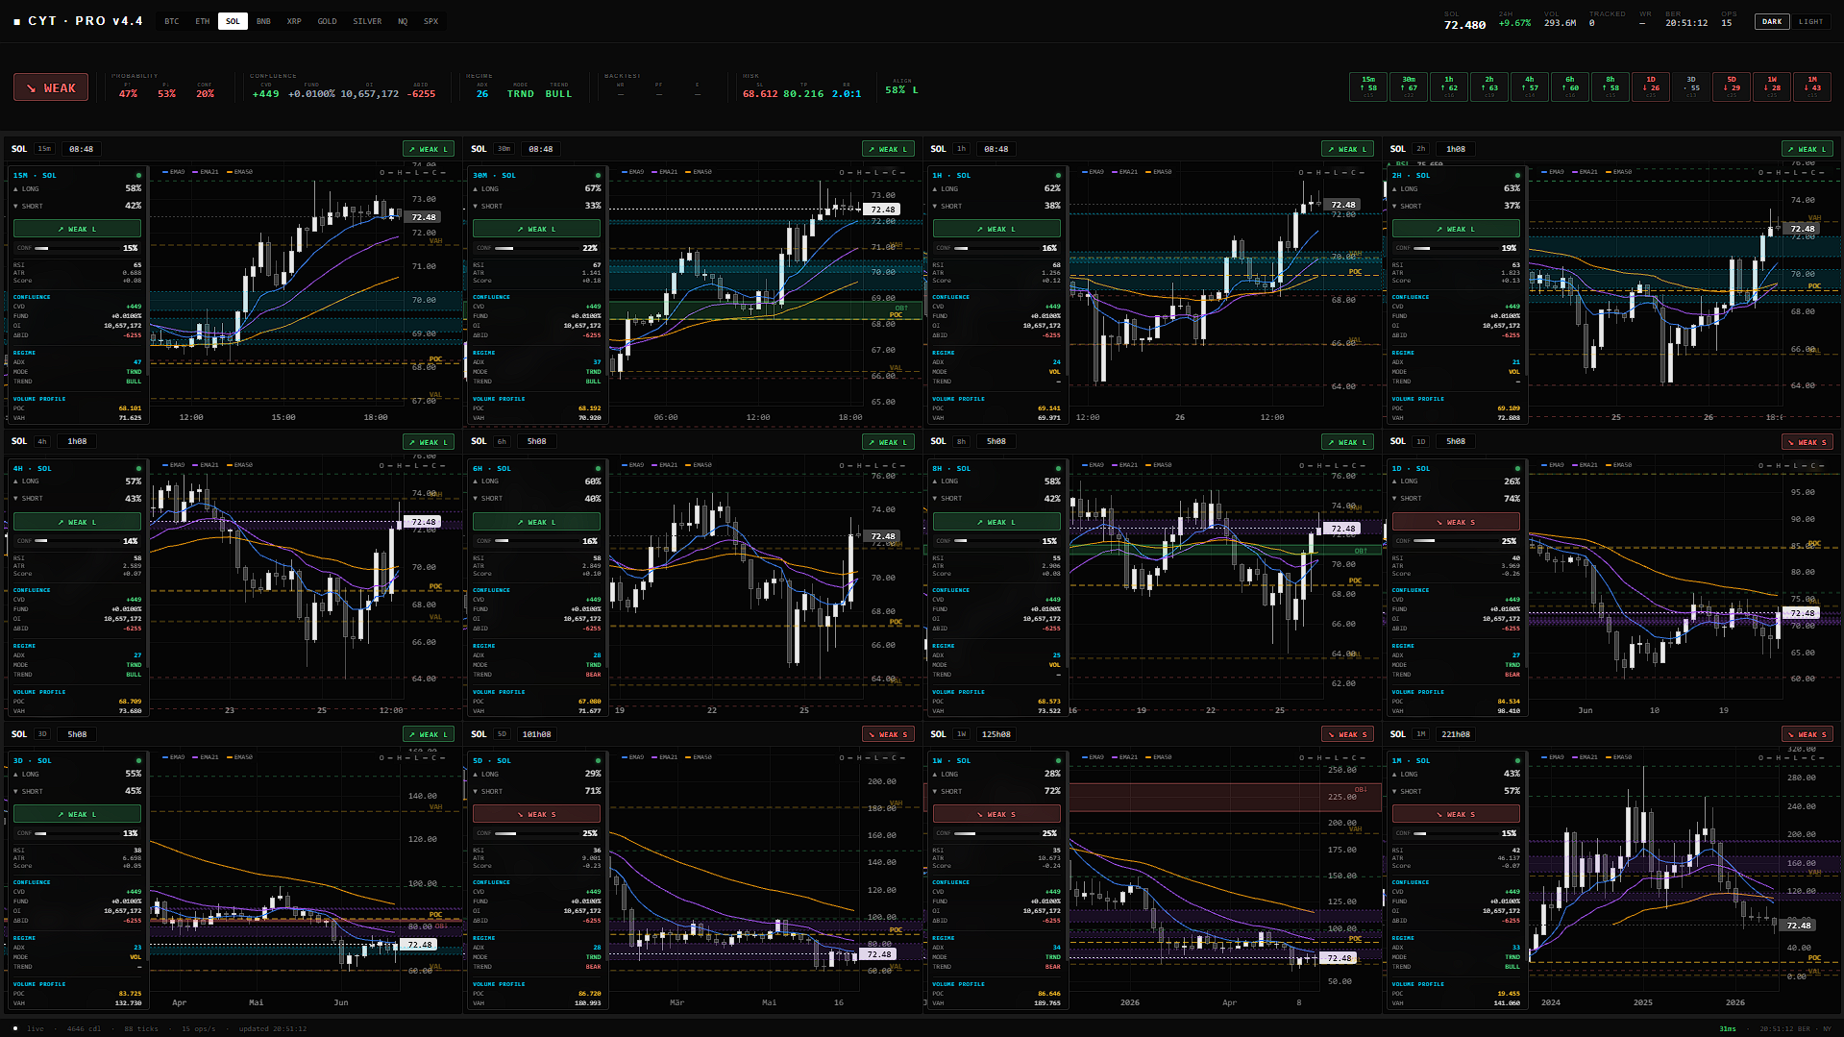Open the 30m timeframe badge in chart header
1844x1037 pixels.
pos(504,149)
